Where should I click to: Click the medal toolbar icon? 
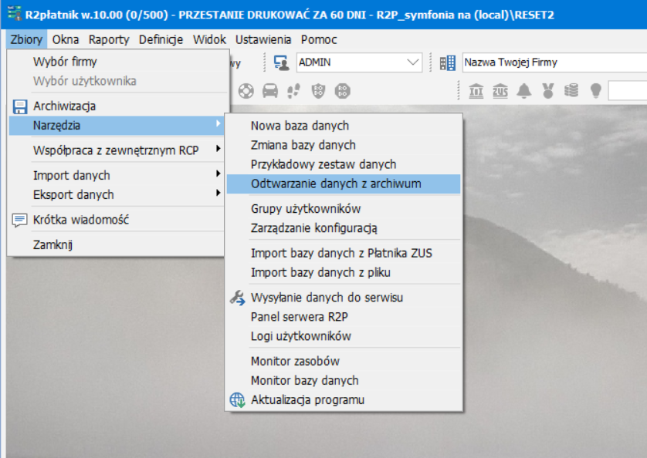[x=548, y=91]
